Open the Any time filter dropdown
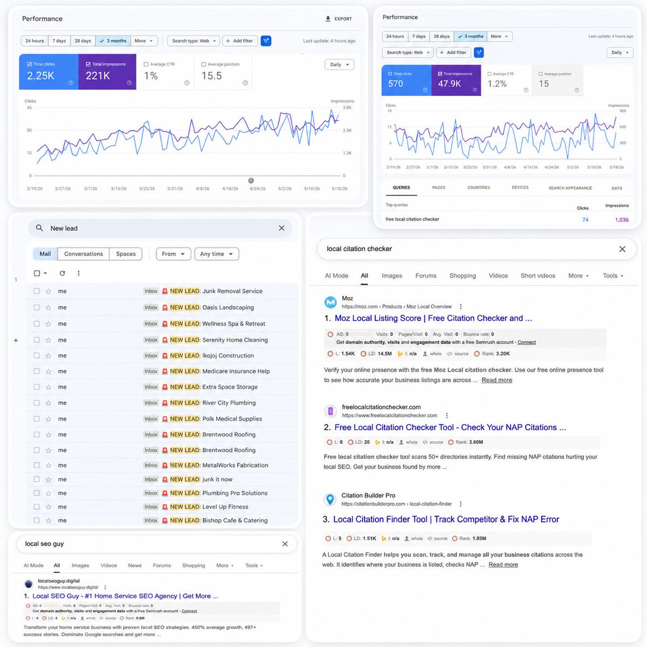The width and height of the screenshot is (647, 647). (x=216, y=254)
